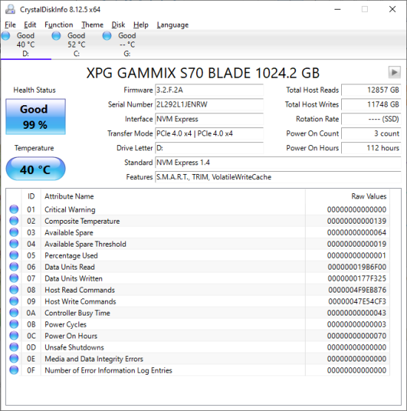Open the File menu
Image resolution: width=407 pixels, height=411 pixels.
[10, 25]
